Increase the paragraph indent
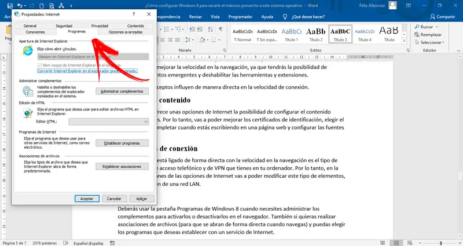This screenshot has height=246, width=463. pos(200,29)
